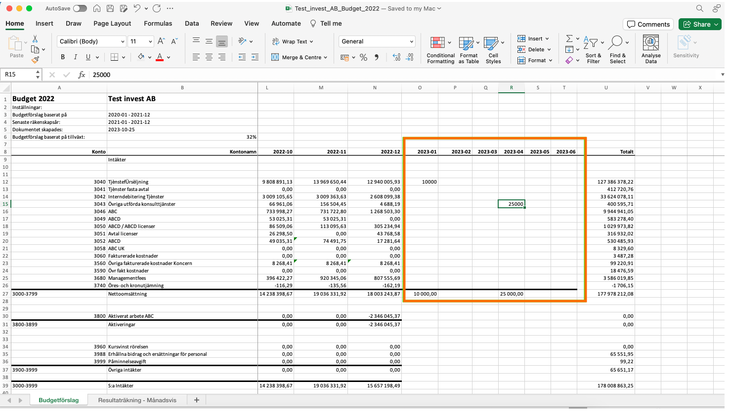Enable Wrap Text

[x=293, y=41]
